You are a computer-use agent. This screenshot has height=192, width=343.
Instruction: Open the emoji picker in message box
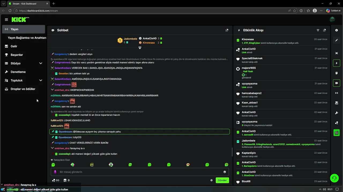225,172
